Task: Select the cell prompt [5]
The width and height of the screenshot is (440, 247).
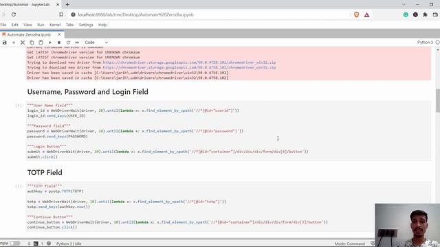Action: click(19, 186)
